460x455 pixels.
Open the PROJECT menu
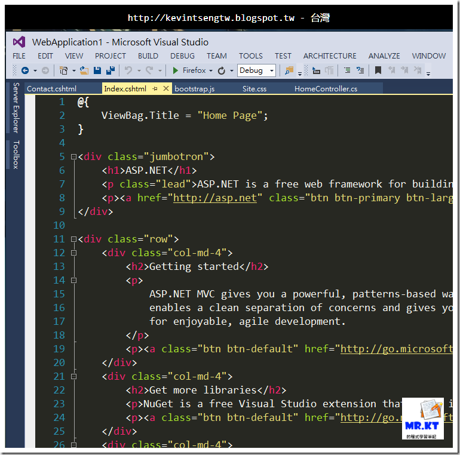point(111,56)
